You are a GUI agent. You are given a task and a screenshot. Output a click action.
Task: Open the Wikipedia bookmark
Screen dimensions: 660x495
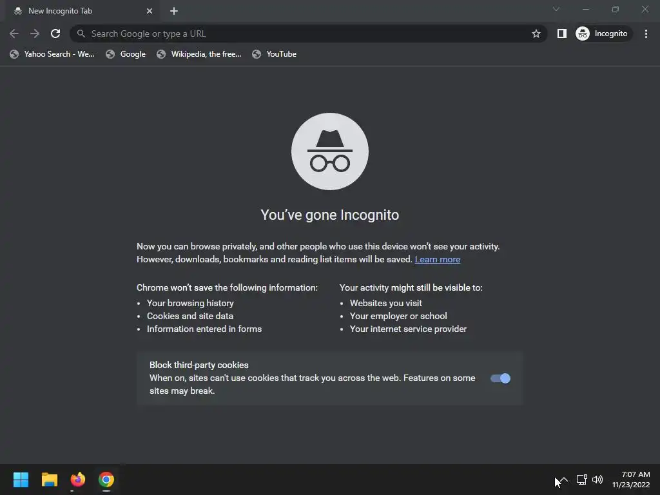pyautogui.click(x=199, y=54)
